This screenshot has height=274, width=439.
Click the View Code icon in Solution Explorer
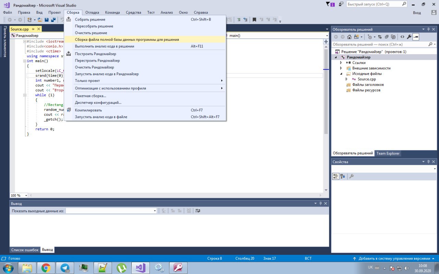(402, 37)
